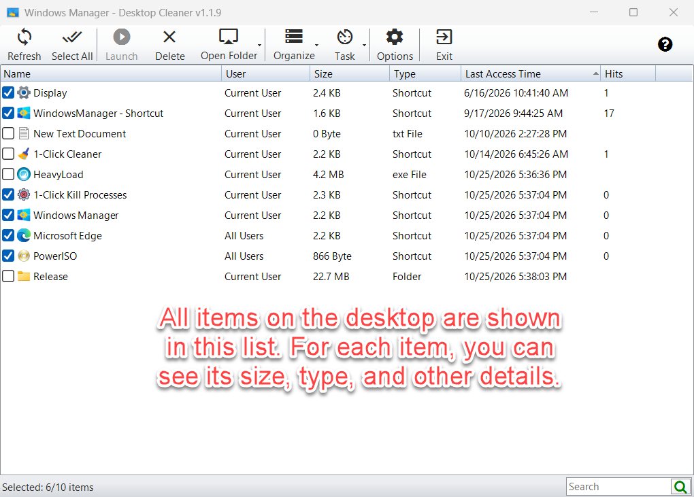The width and height of the screenshot is (694, 497).
Task: Expand the Organize dropdown arrow
Action: pyautogui.click(x=316, y=45)
